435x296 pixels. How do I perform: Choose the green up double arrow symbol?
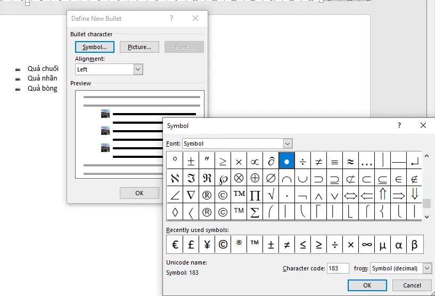tap(382, 195)
